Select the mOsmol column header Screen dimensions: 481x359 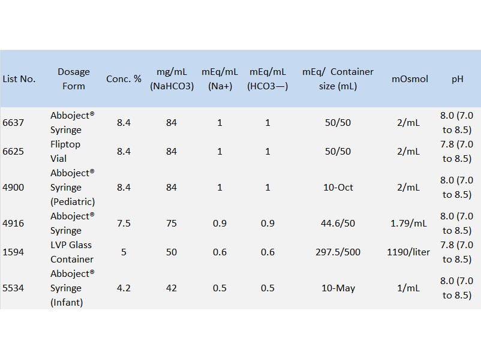410,79
